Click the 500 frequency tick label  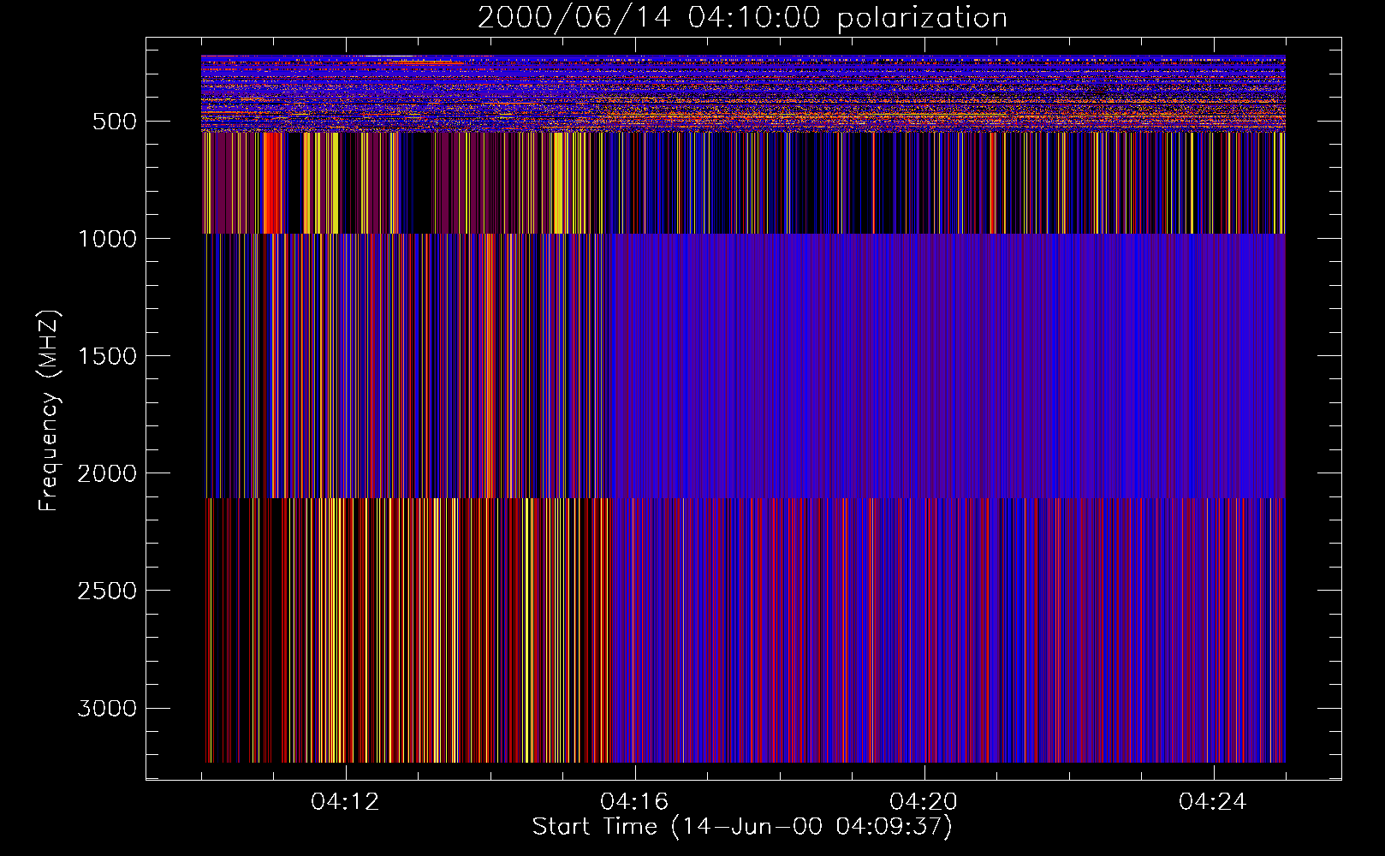(115, 122)
